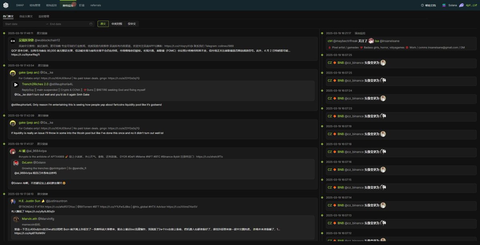Switch to the 热门推文 tab
The image size is (480, 245).
coord(8,16)
